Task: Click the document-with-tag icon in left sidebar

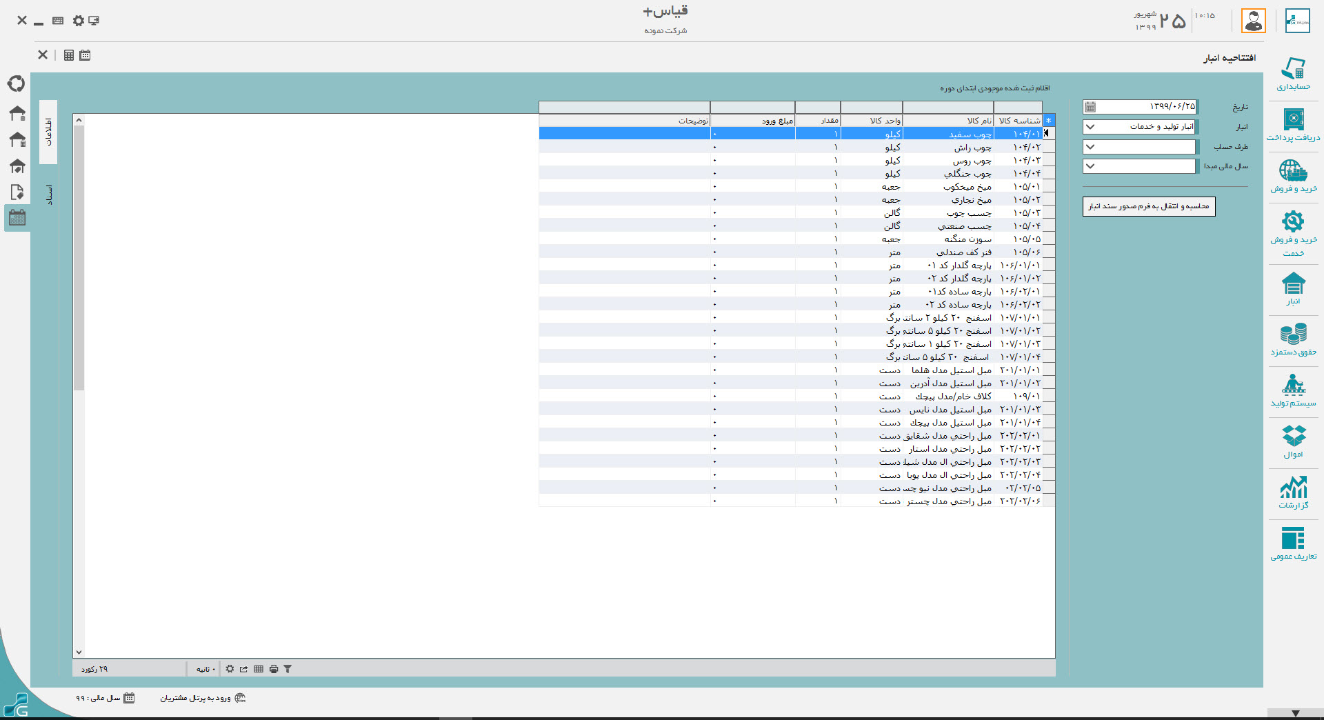Action: pos(17,192)
